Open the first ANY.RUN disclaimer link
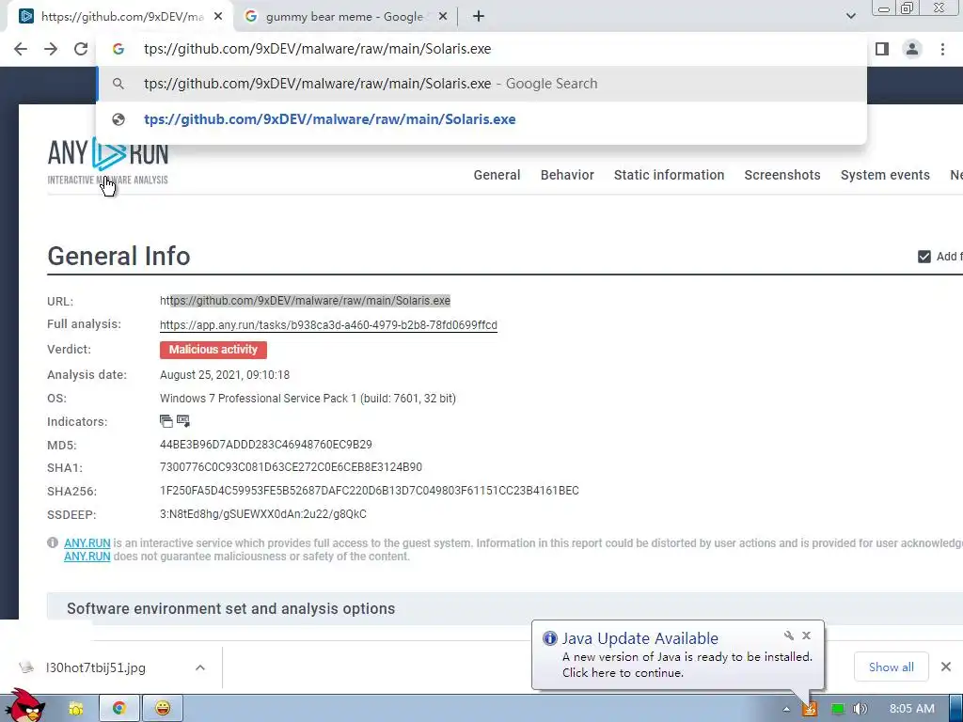 [x=87, y=543]
